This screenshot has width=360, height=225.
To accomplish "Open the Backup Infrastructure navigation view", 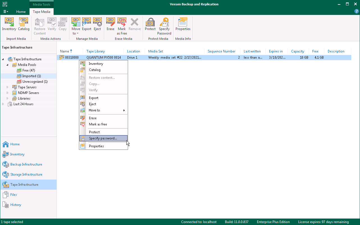I will pyautogui.click(x=28, y=164).
